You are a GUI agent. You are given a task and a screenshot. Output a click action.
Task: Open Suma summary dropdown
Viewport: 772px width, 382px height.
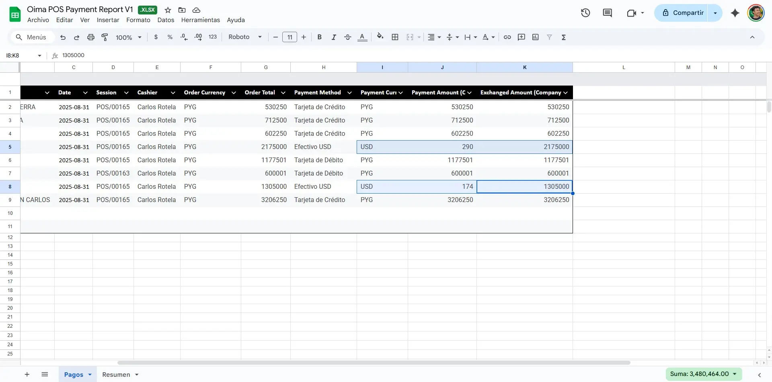coord(704,374)
